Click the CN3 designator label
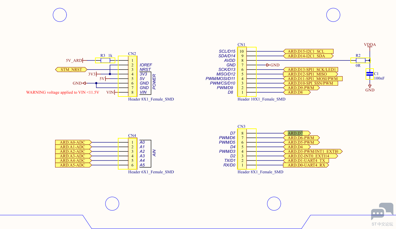The image size is (396, 229). pyautogui.click(x=241, y=127)
